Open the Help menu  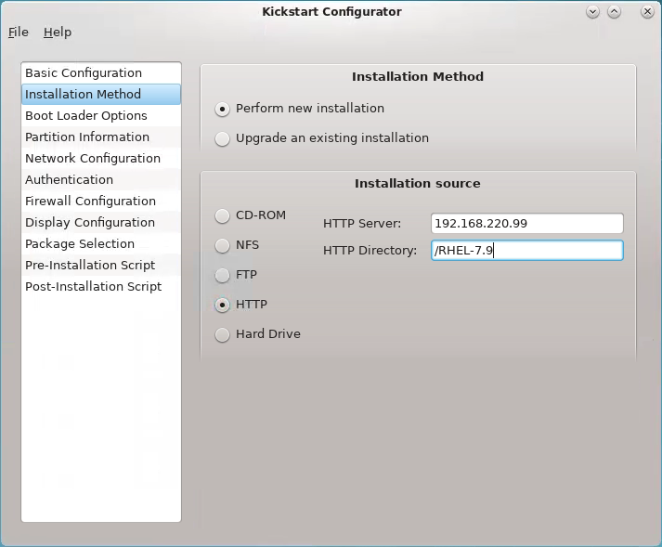point(58,33)
